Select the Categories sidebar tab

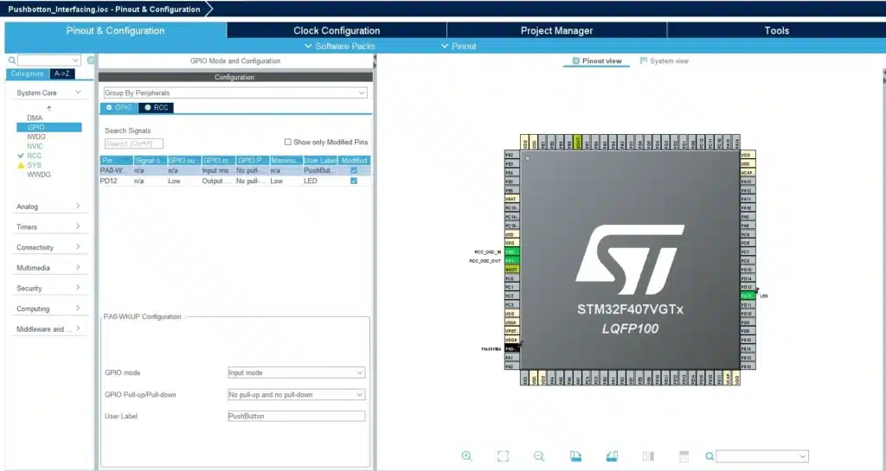pyautogui.click(x=27, y=74)
